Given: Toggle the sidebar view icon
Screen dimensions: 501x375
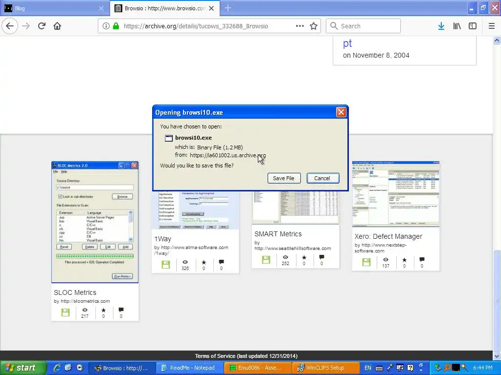Looking at the screenshot, I should click(473, 26).
